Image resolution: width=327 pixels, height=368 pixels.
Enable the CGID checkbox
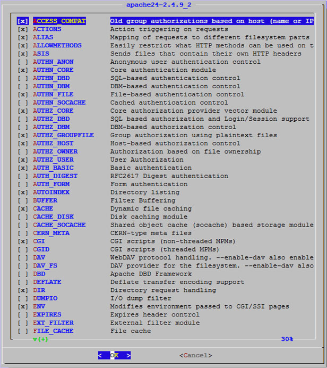point(23,249)
